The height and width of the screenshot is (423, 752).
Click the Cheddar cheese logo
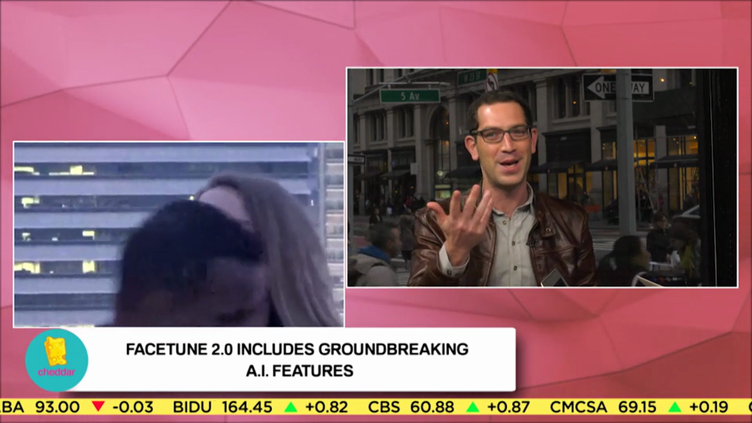56,360
